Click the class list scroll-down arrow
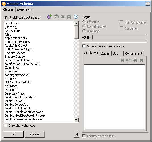Viewport: 152px width, 142px height. (76, 120)
